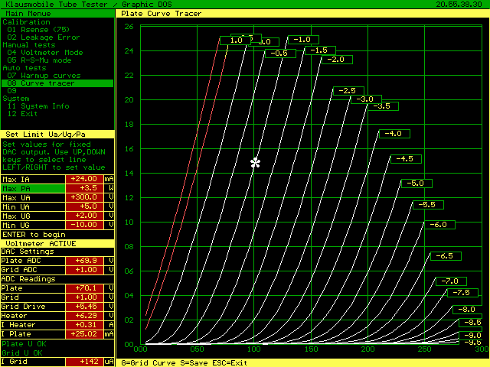Screen dimensions: 490x367
Task: Click the -8.0 curve label
Action: (468, 310)
